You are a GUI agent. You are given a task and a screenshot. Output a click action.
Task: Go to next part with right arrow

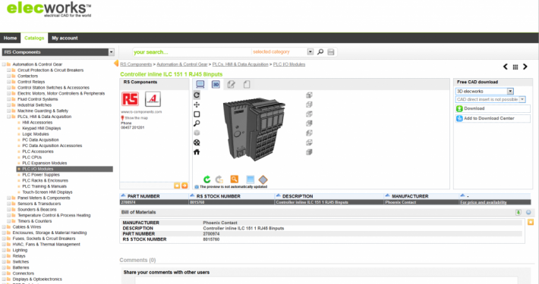(x=525, y=67)
